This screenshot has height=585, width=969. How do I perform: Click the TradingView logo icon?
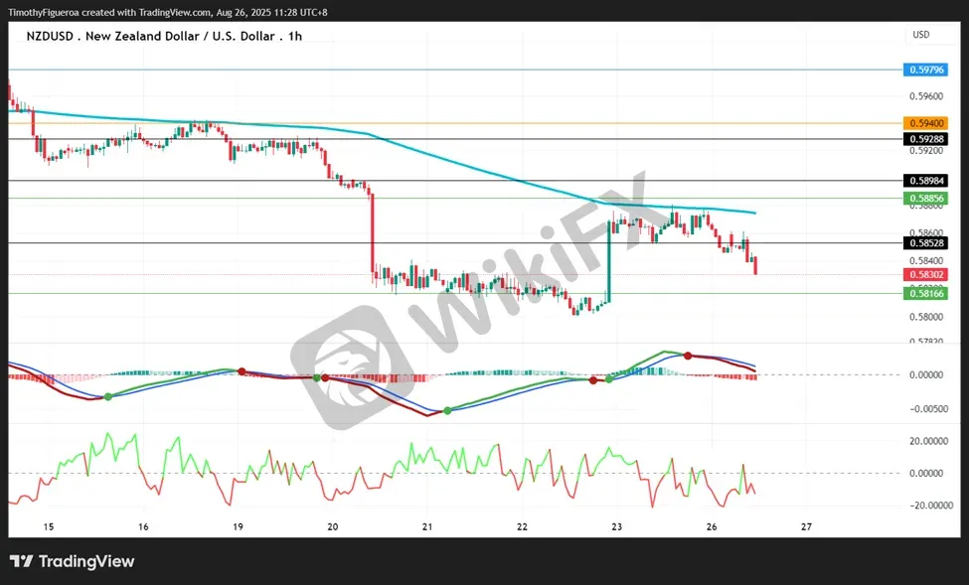[22, 561]
